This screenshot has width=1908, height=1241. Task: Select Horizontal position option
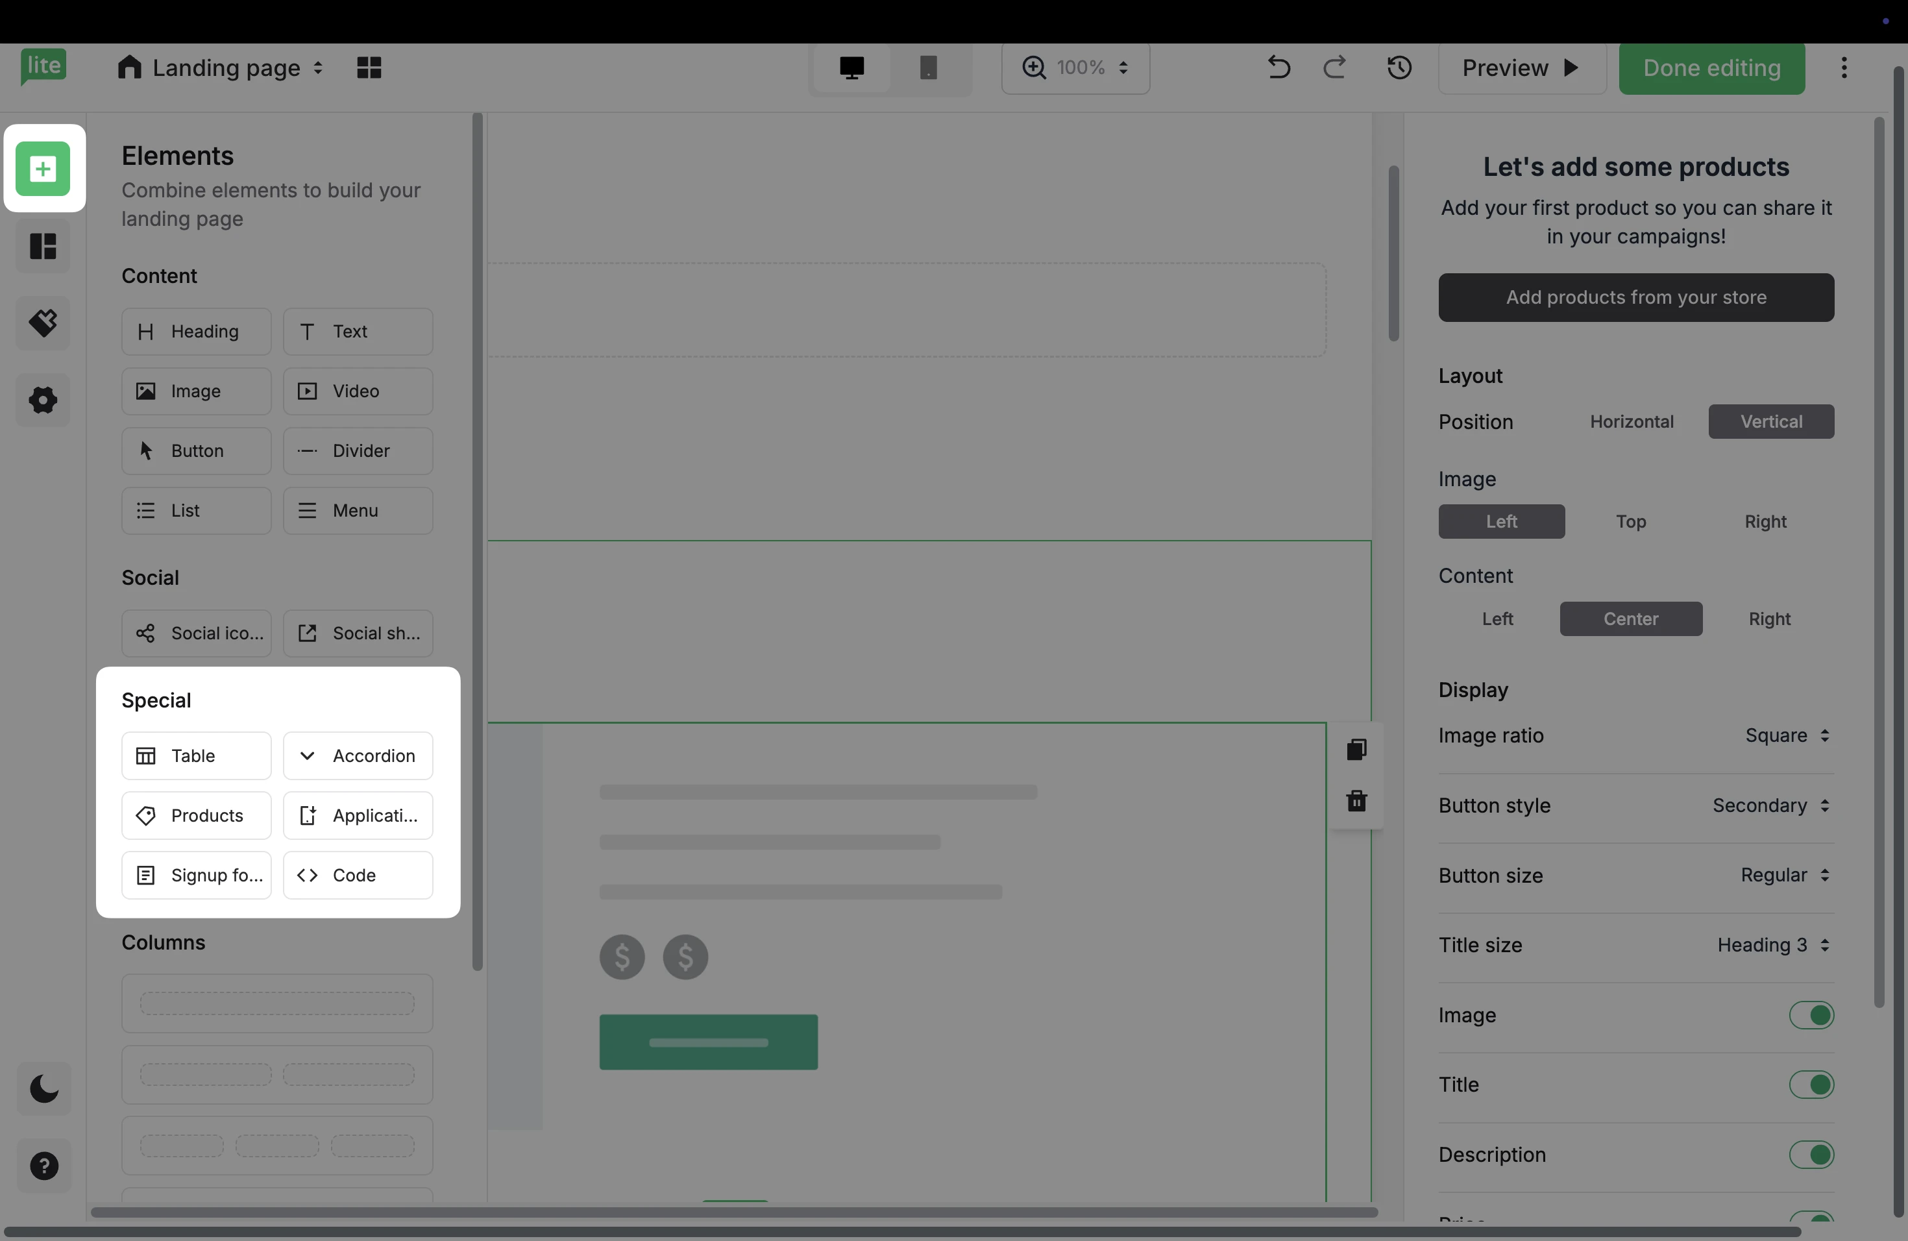click(1632, 422)
